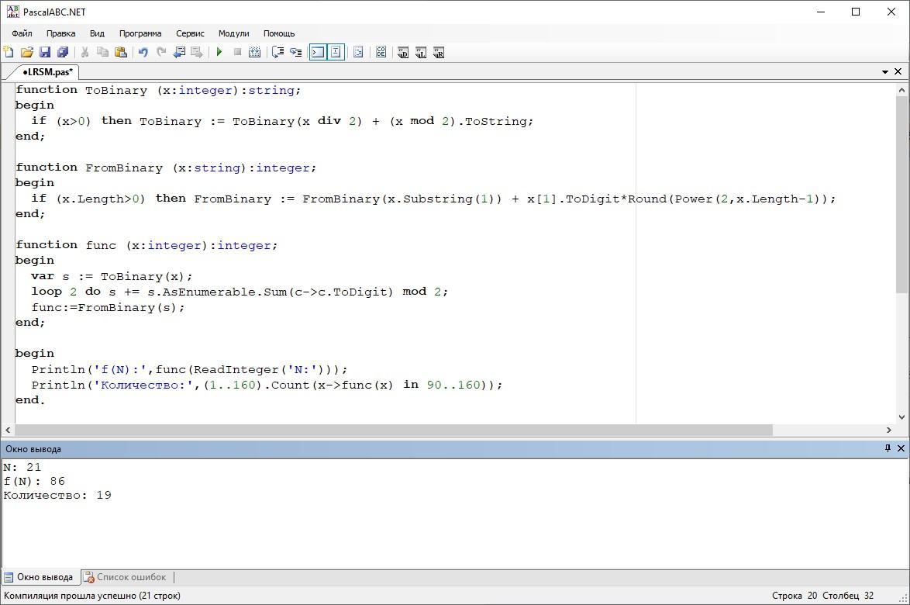Click the 'Строка 20' status bar entry
The width and height of the screenshot is (910, 605).
[795, 596]
